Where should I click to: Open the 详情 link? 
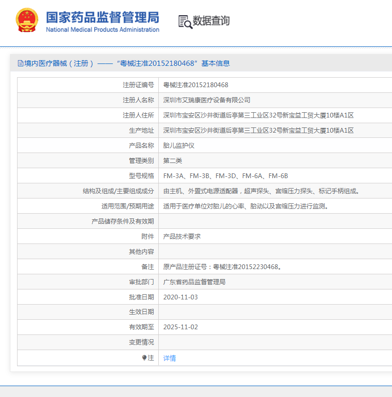point(170,358)
